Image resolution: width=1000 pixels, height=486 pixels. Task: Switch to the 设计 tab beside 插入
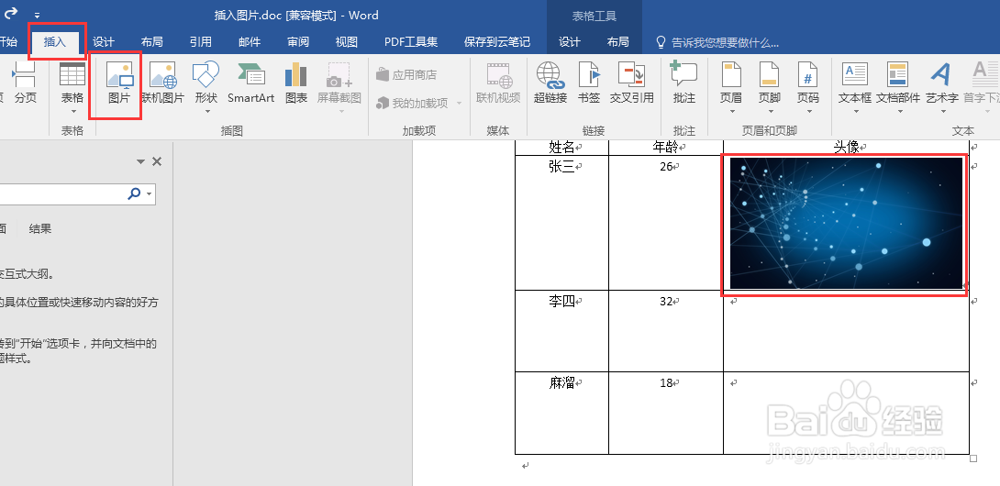coord(104,42)
